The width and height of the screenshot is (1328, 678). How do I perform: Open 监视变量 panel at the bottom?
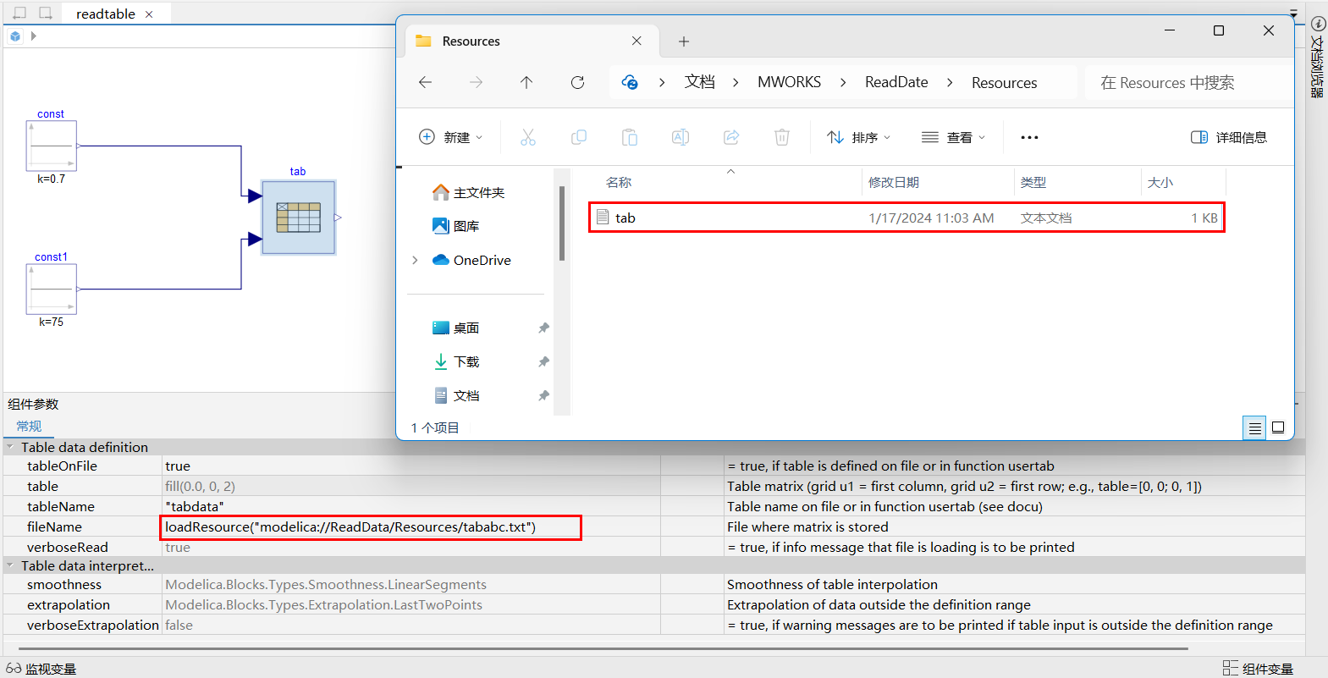[42, 669]
